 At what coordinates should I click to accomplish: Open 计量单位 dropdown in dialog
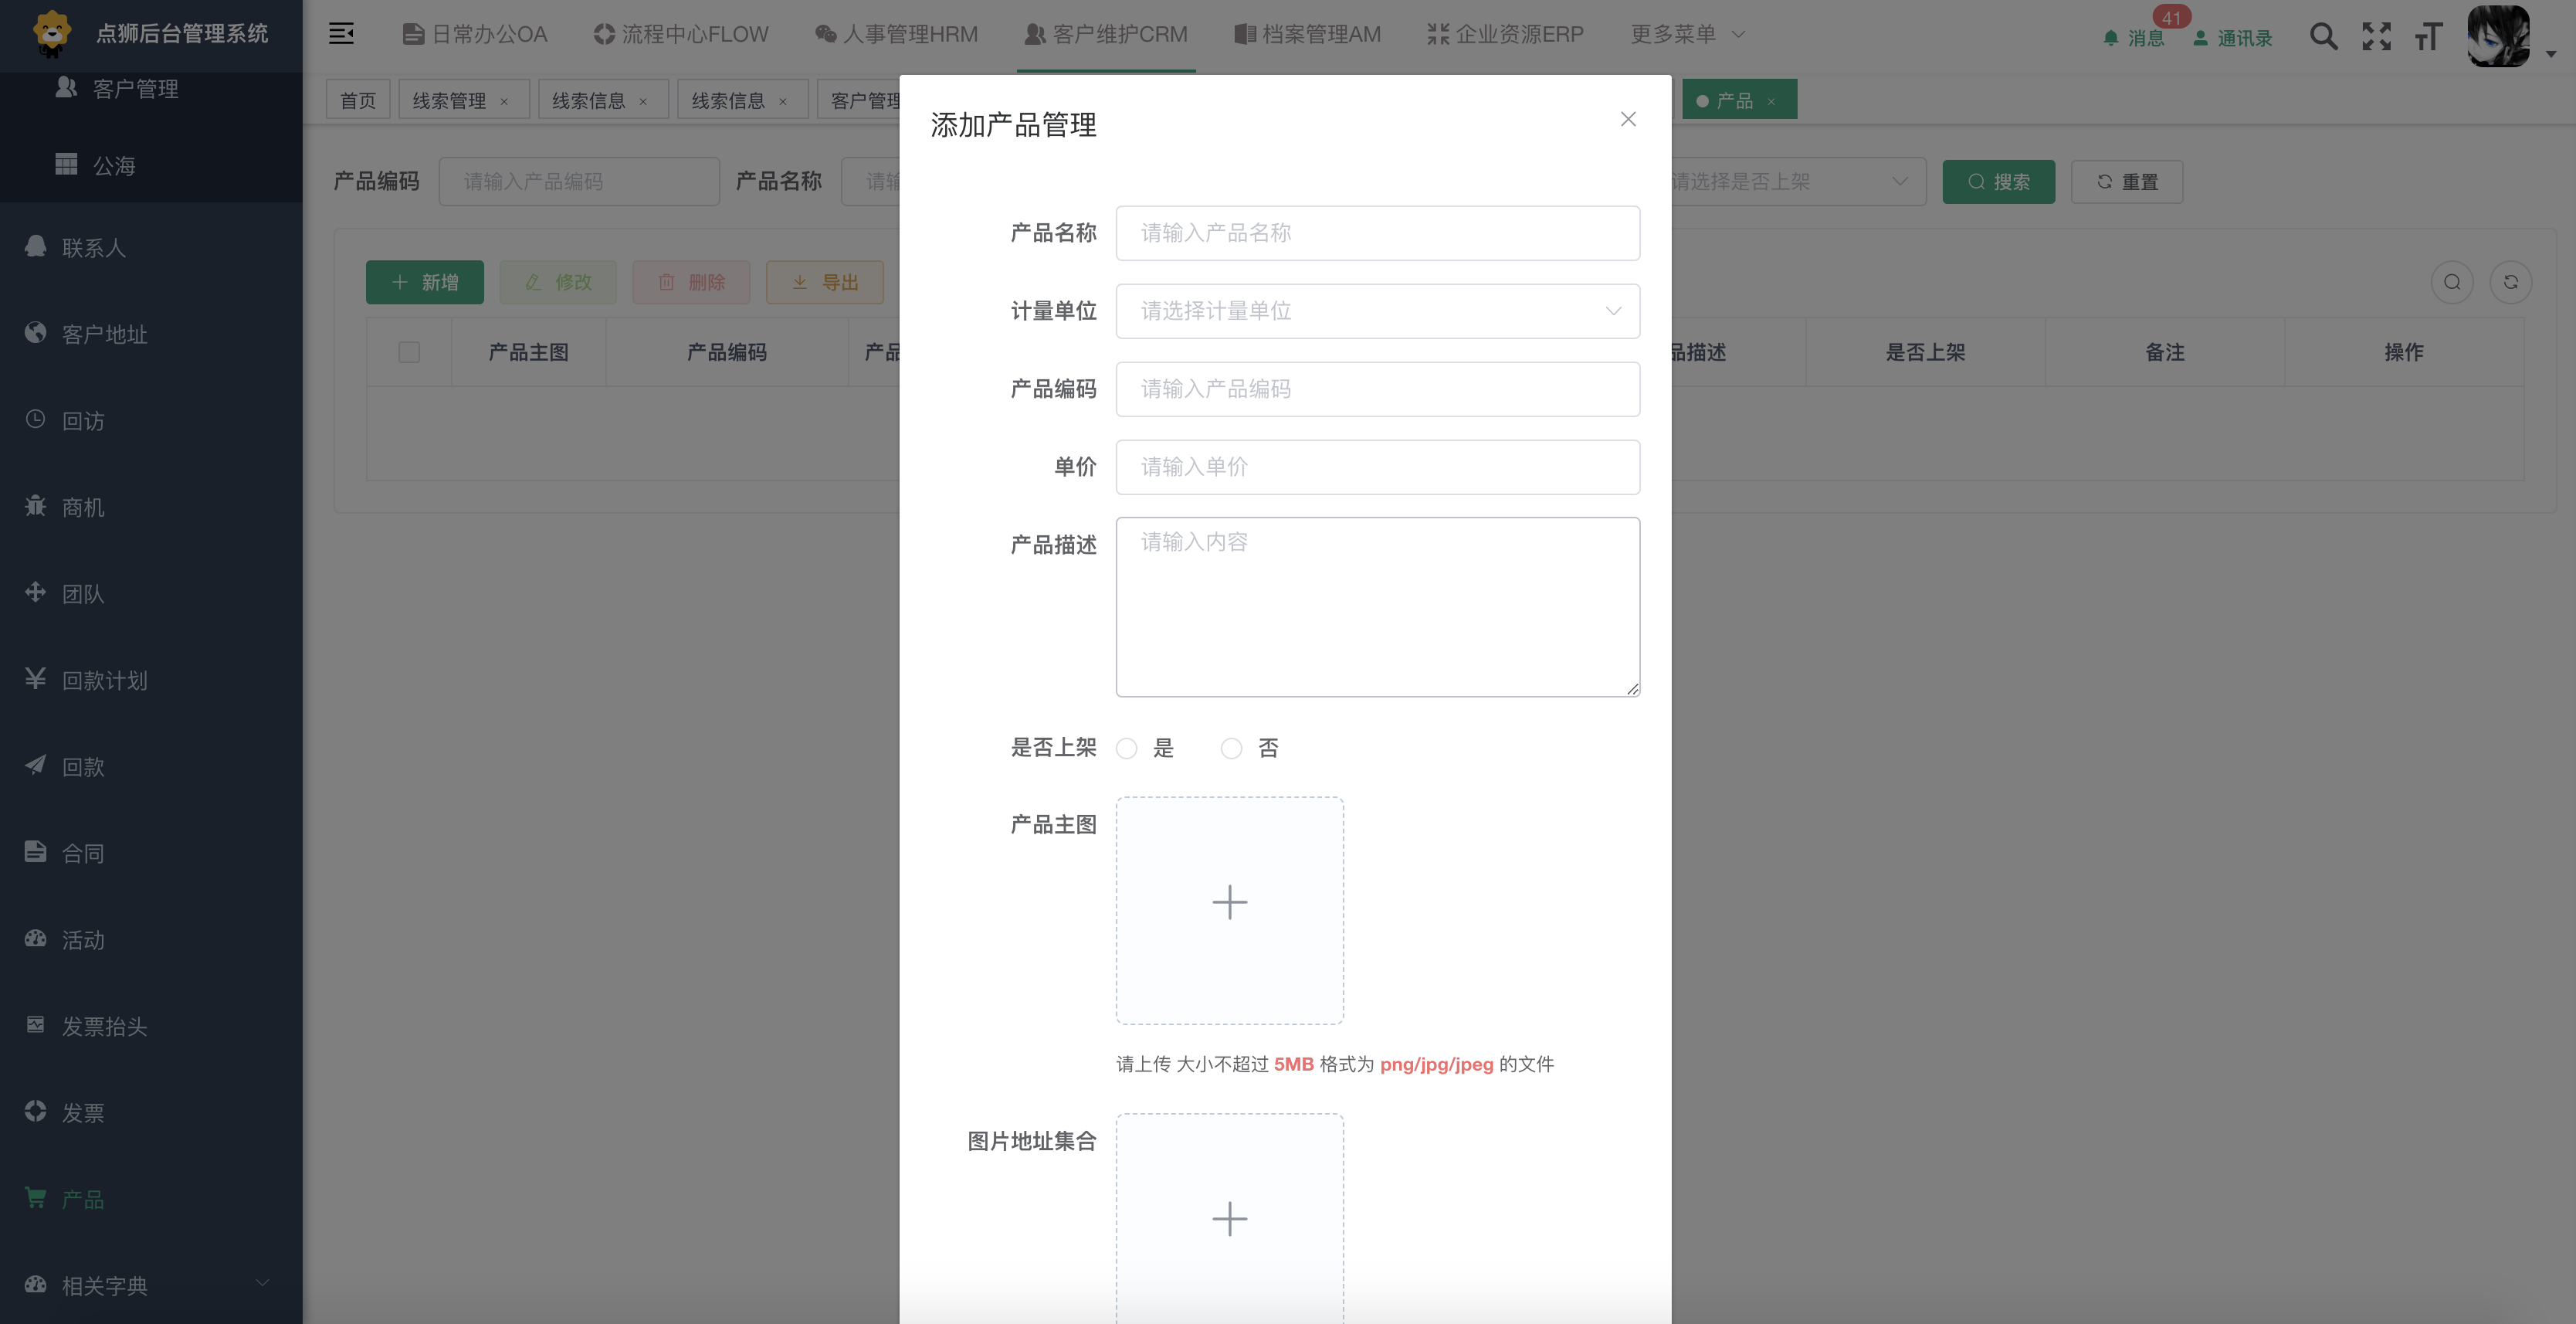pos(1377,311)
